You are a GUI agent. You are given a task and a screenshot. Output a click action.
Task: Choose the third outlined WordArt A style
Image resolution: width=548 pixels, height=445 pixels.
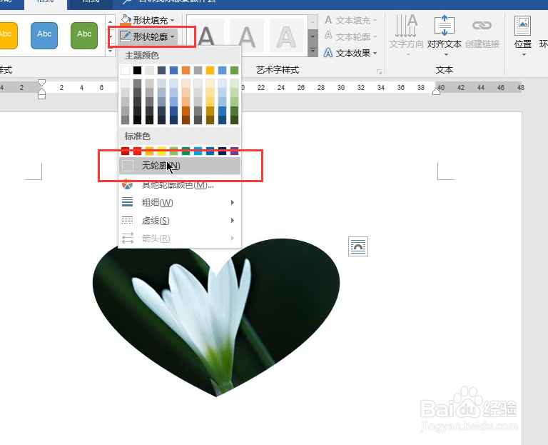click(x=286, y=36)
